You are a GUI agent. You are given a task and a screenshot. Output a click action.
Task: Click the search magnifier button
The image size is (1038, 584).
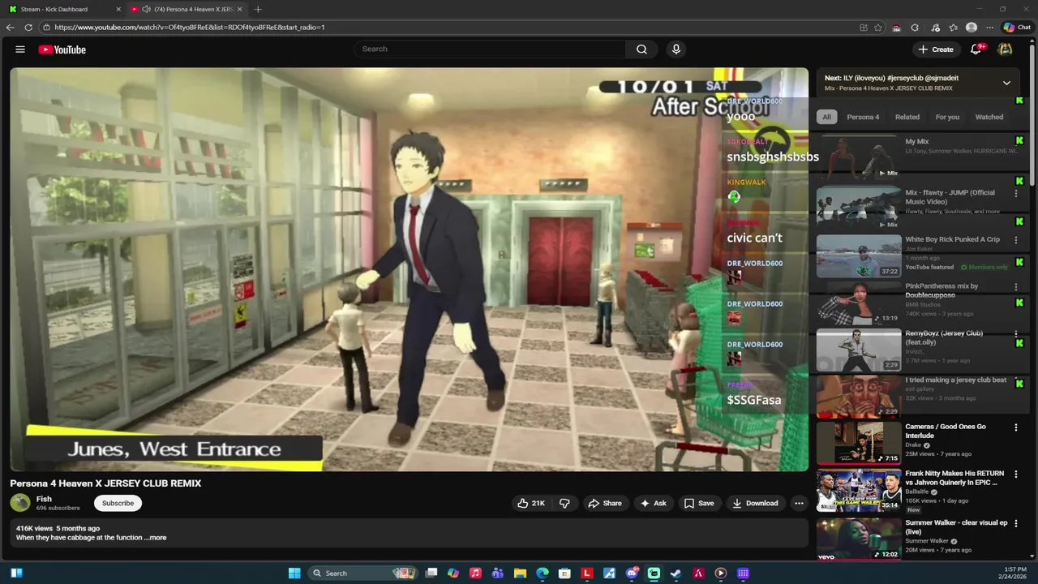(641, 49)
